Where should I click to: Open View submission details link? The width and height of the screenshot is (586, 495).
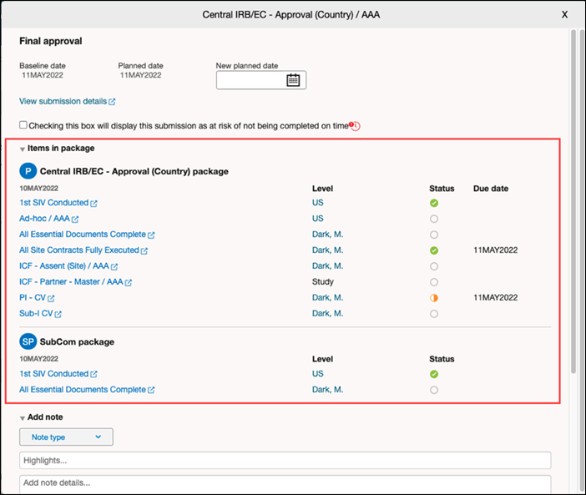tap(63, 101)
